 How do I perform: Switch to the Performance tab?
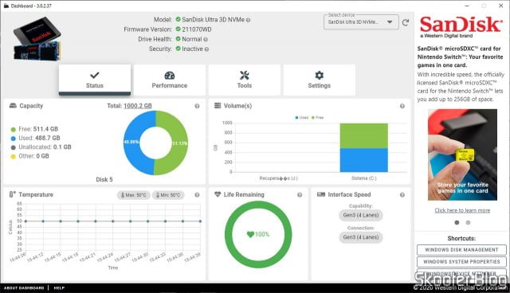point(170,80)
